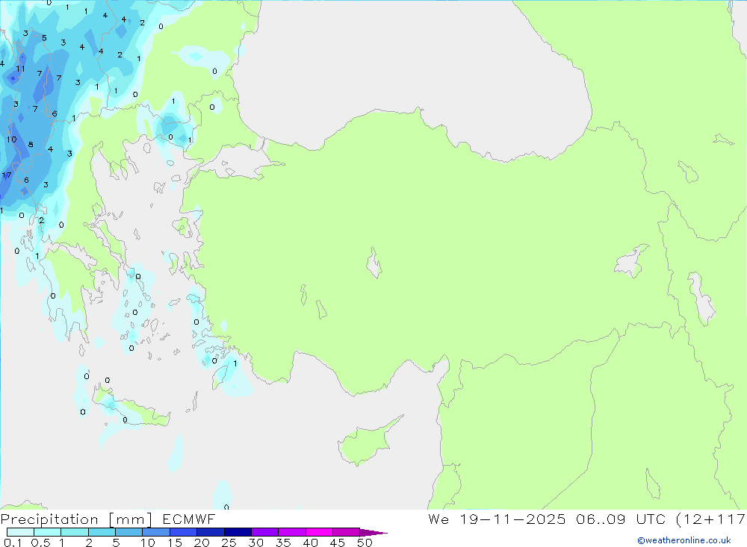Pick the 2–5 mm legend color box
Image resolution: width=747 pixels, height=547 pixels.
point(102,532)
